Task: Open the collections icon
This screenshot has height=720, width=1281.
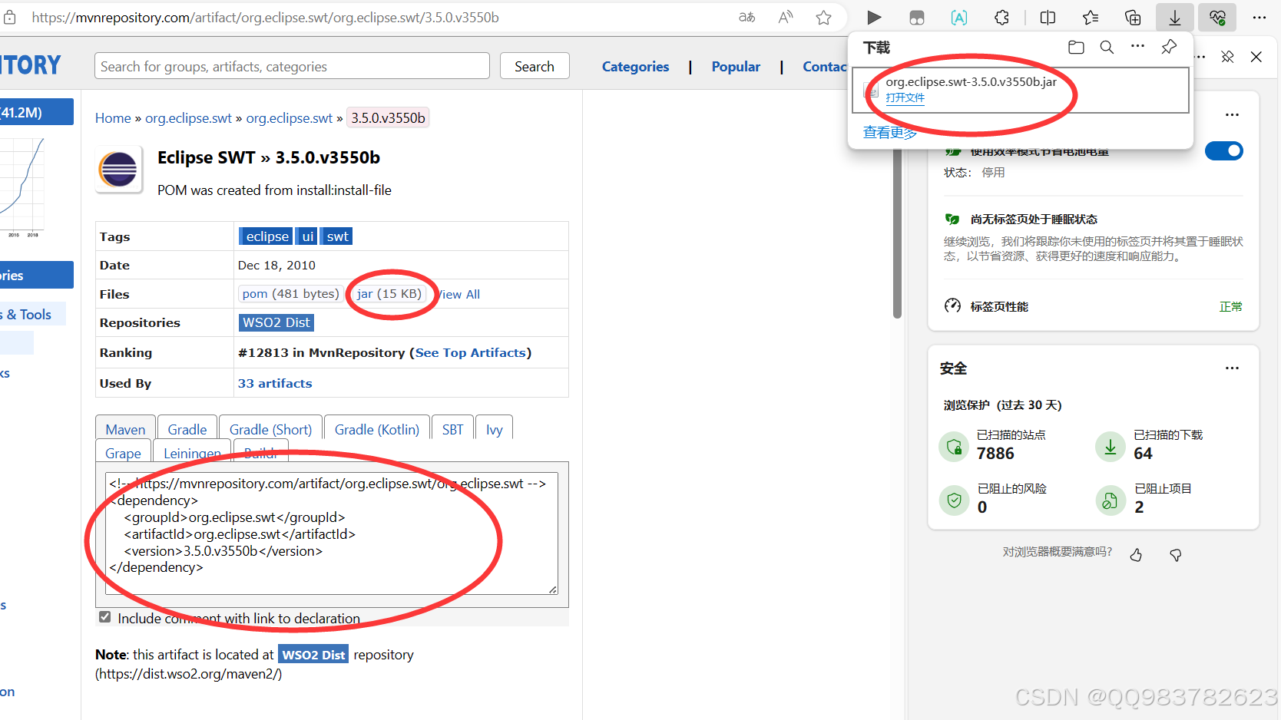Action: [1133, 17]
